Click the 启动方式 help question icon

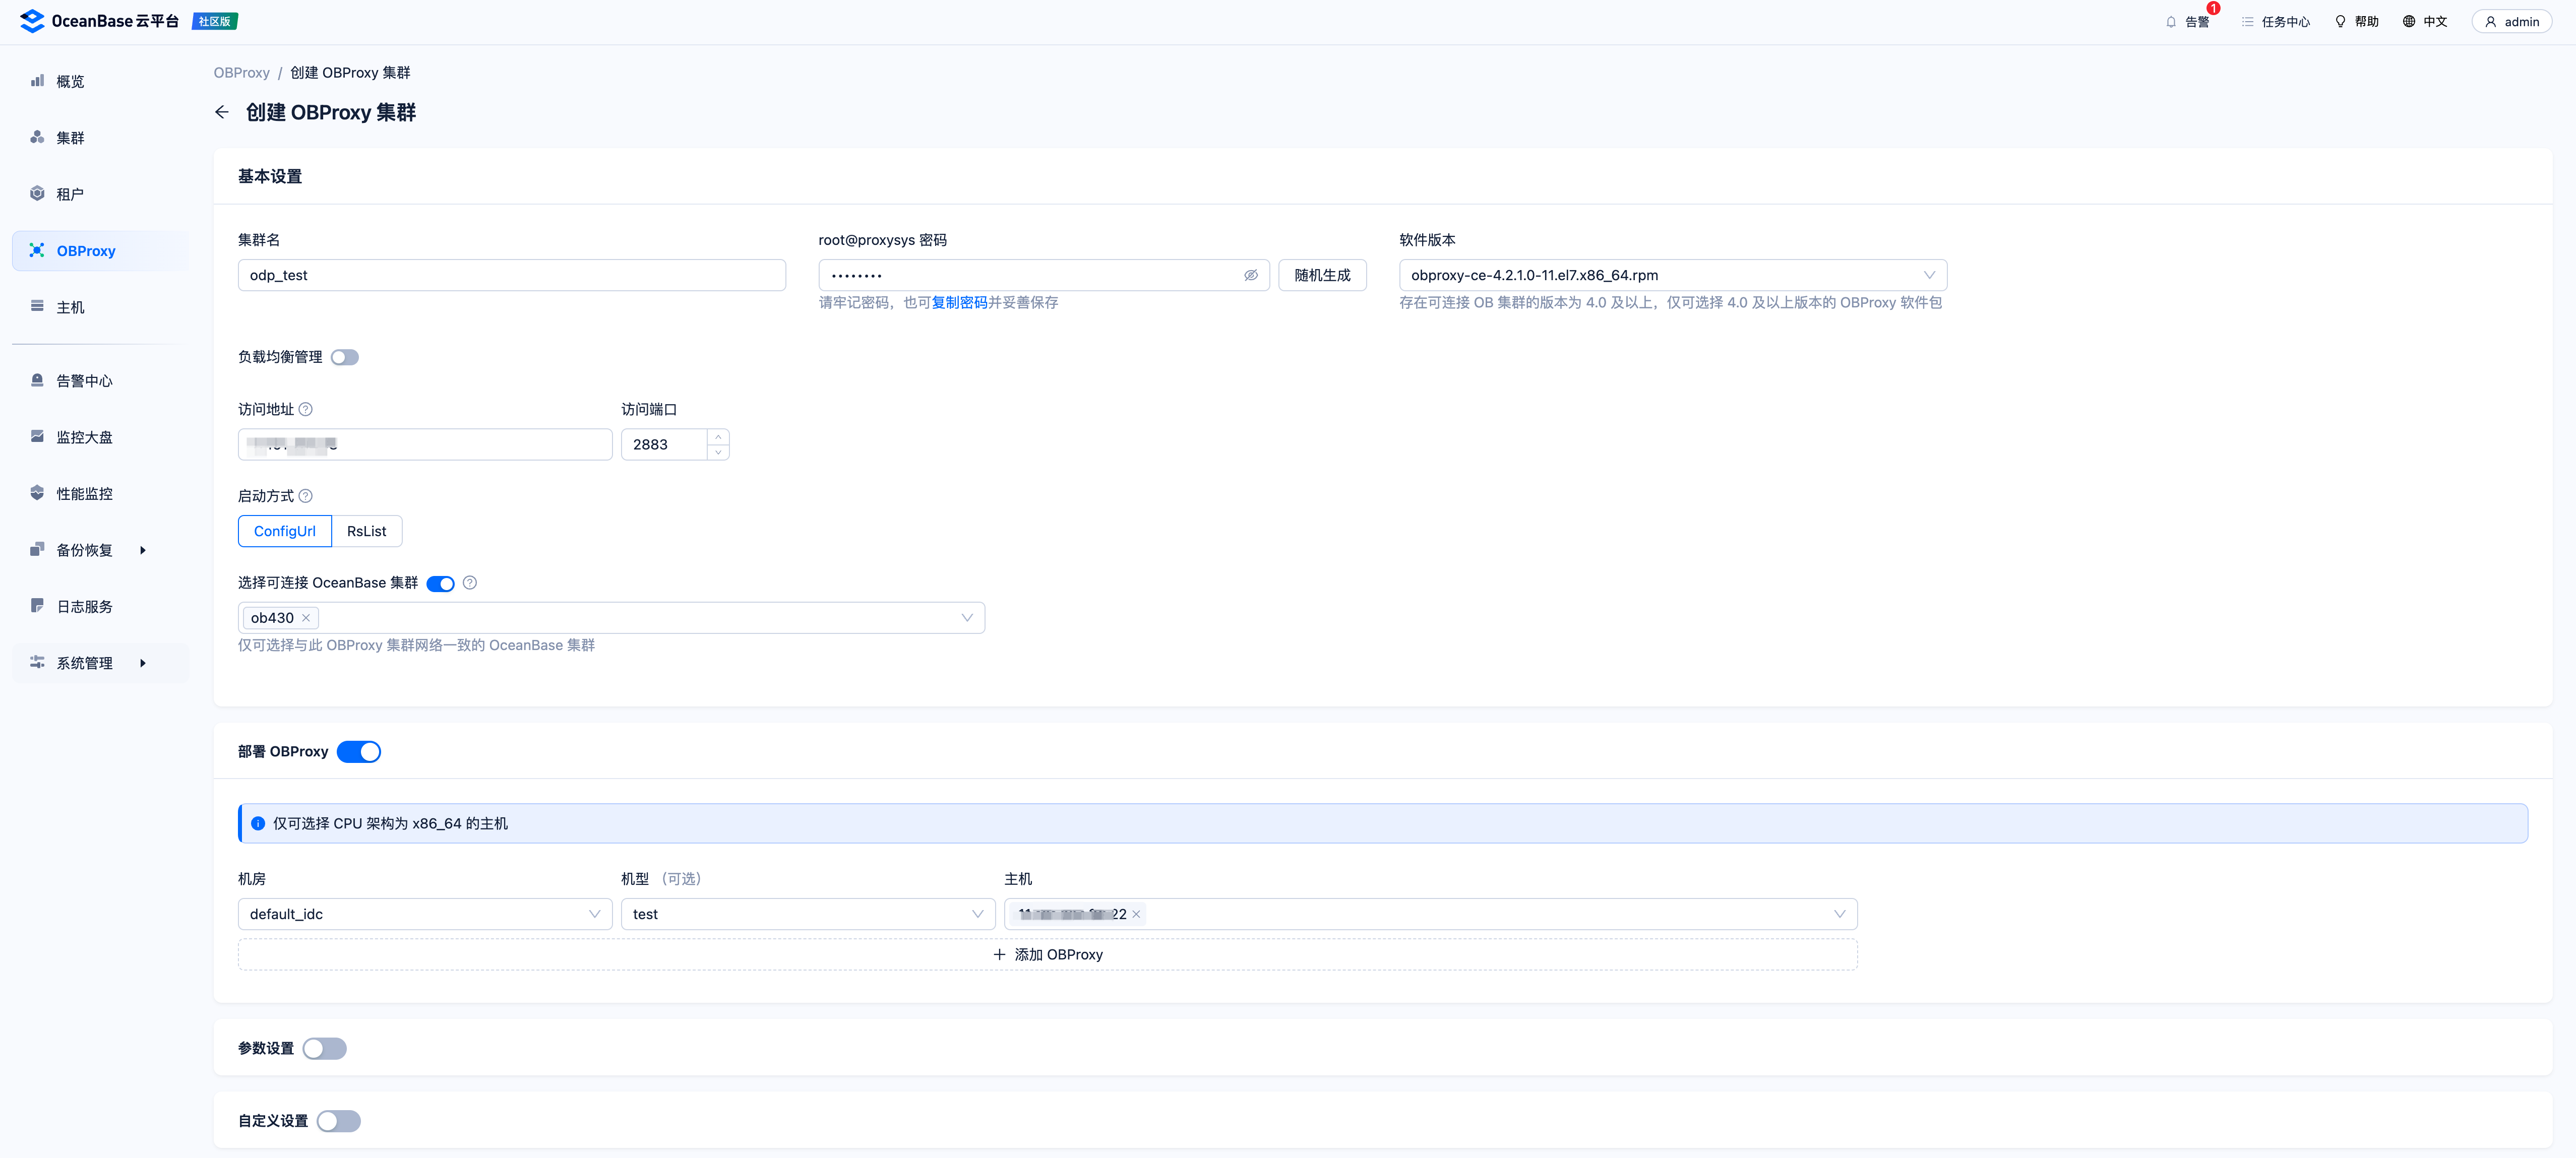306,496
